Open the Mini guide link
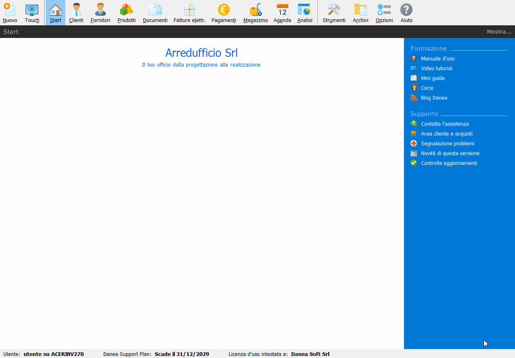 tap(433, 78)
